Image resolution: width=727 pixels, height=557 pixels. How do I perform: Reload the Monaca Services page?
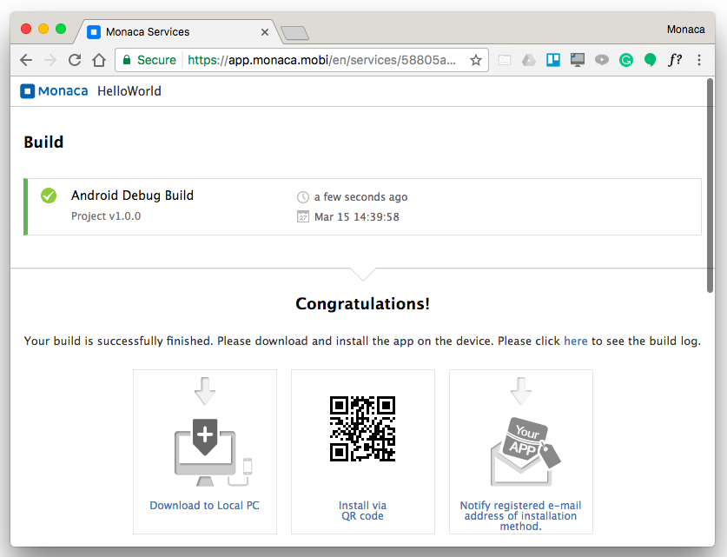75,60
